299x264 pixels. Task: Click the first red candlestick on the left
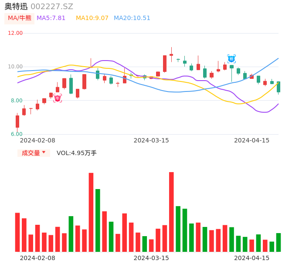click(x=17, y=121)
